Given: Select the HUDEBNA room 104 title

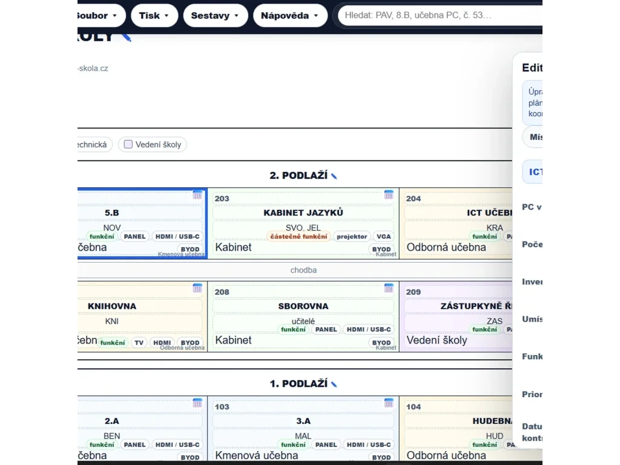Looking at the screenshot, I should click(x=492, y=421).
